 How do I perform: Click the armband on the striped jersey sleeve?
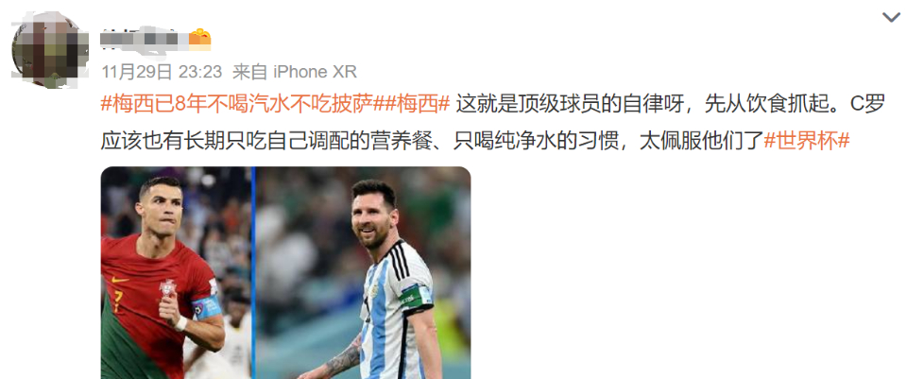(x=416, y=296)
